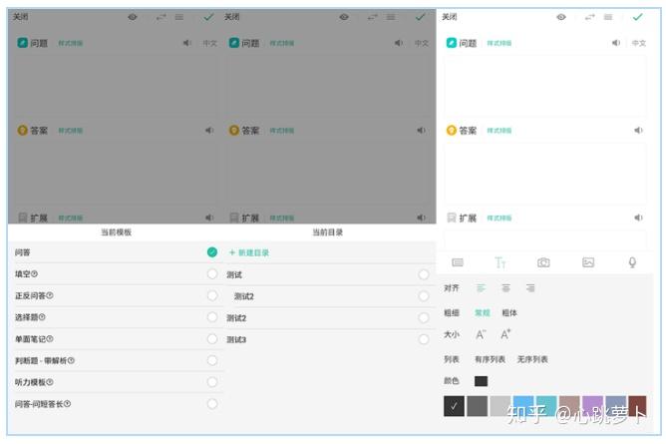Open help icon next to 听力模板
The height and width of the screenshot is (444, 666).
click(x=50, y=382)
